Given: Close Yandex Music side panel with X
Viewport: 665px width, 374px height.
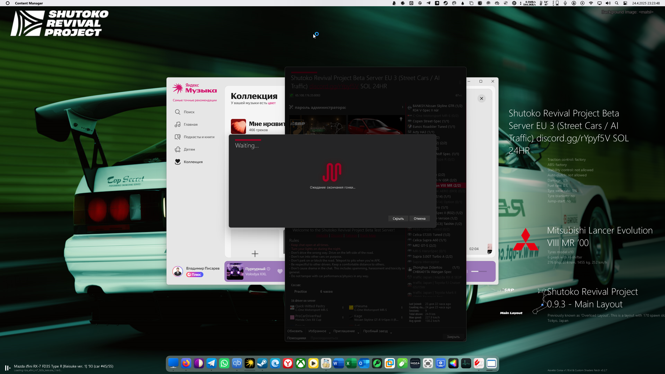Looking at the screenshot, I should (x=482, y=98).
